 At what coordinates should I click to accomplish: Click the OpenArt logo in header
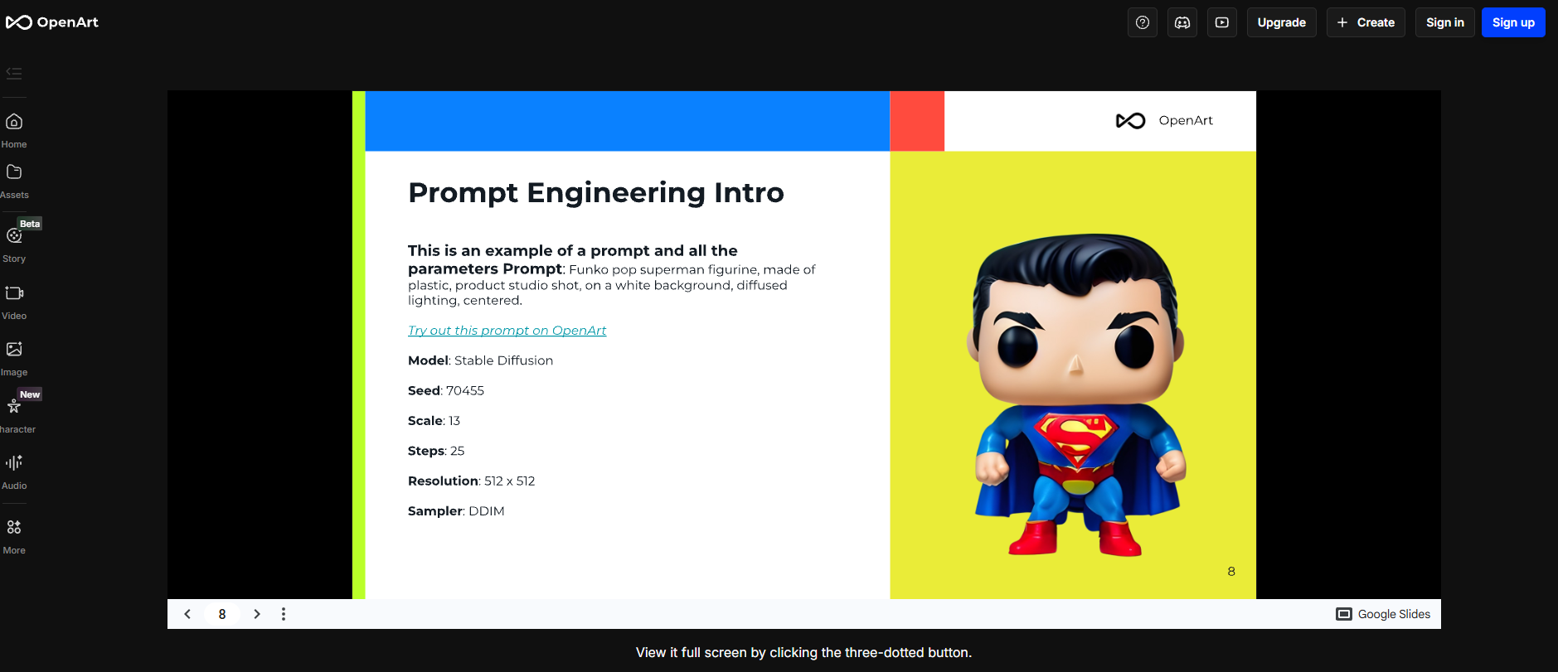52,22
